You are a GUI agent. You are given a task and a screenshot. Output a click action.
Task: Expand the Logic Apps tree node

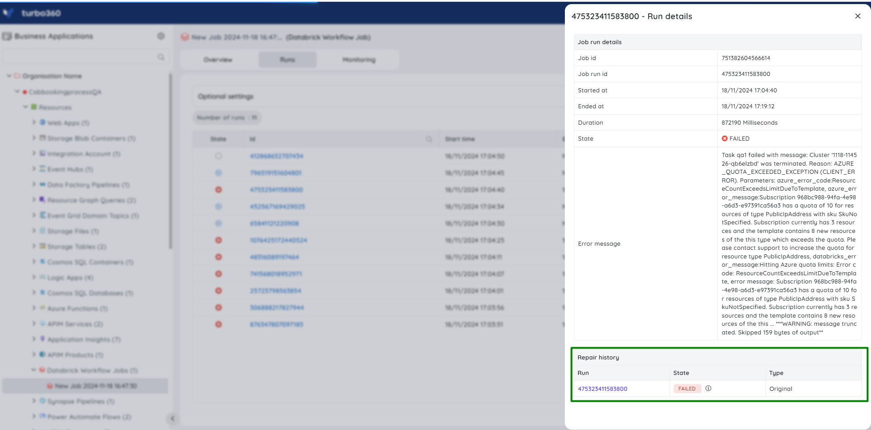point(34,277)
